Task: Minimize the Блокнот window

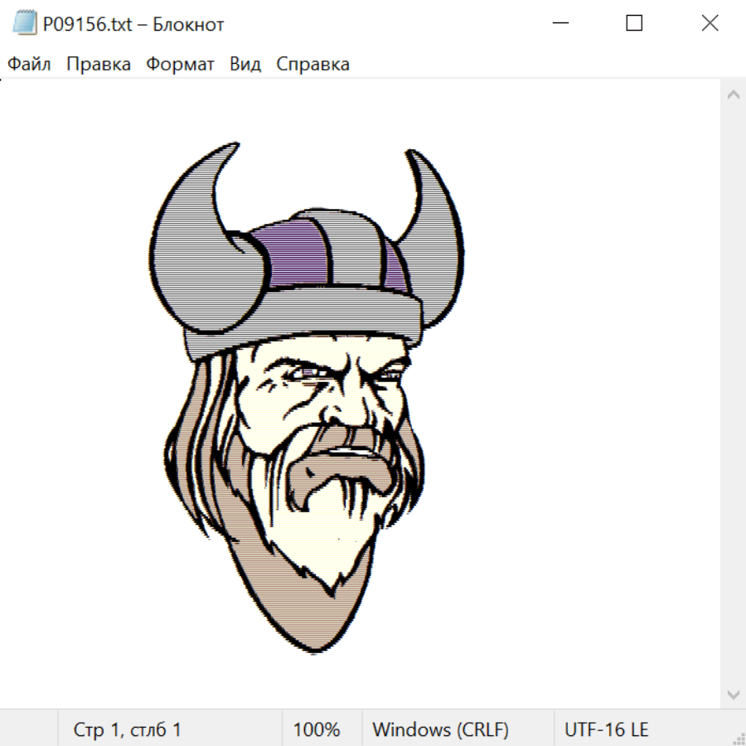Action: [559, 24]
